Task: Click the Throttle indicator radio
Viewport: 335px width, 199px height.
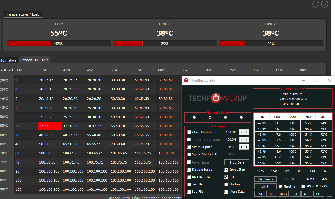Action: (280, 187)
